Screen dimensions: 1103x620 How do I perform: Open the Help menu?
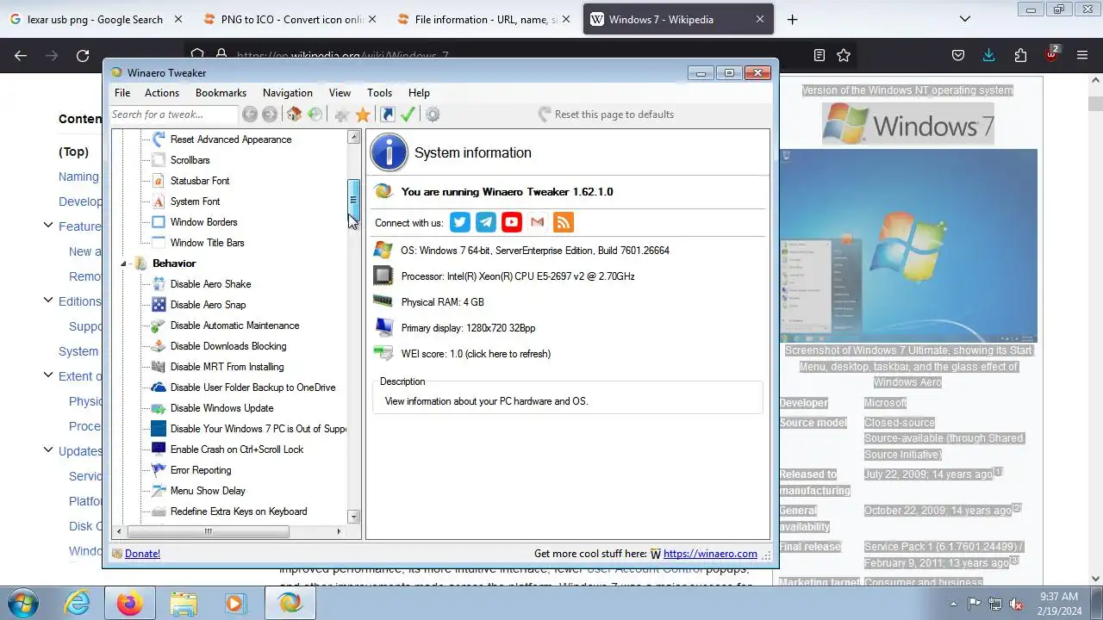point(419,93)
